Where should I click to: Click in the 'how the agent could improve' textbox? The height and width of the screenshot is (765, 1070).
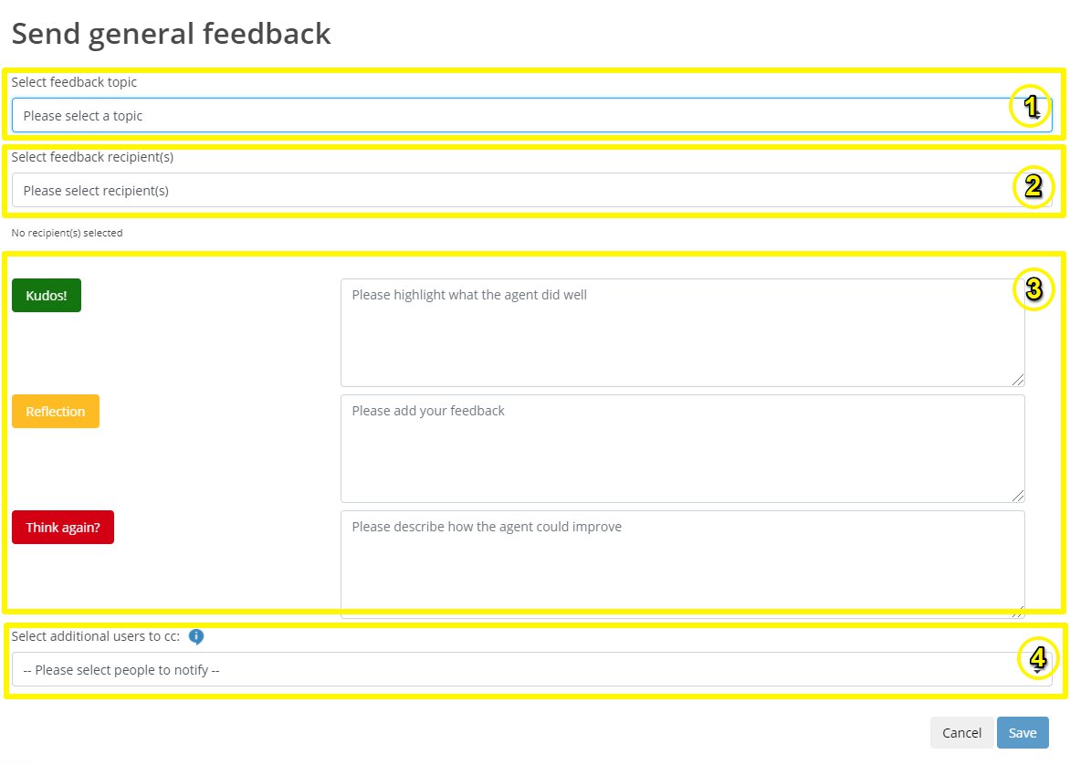tap(682, 564)
